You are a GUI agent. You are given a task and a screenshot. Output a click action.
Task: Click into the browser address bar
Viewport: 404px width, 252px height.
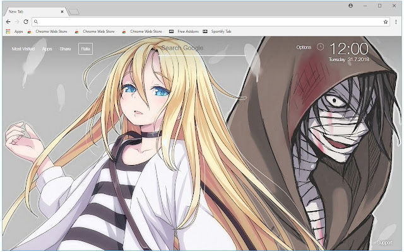click(x=210, y=22)
